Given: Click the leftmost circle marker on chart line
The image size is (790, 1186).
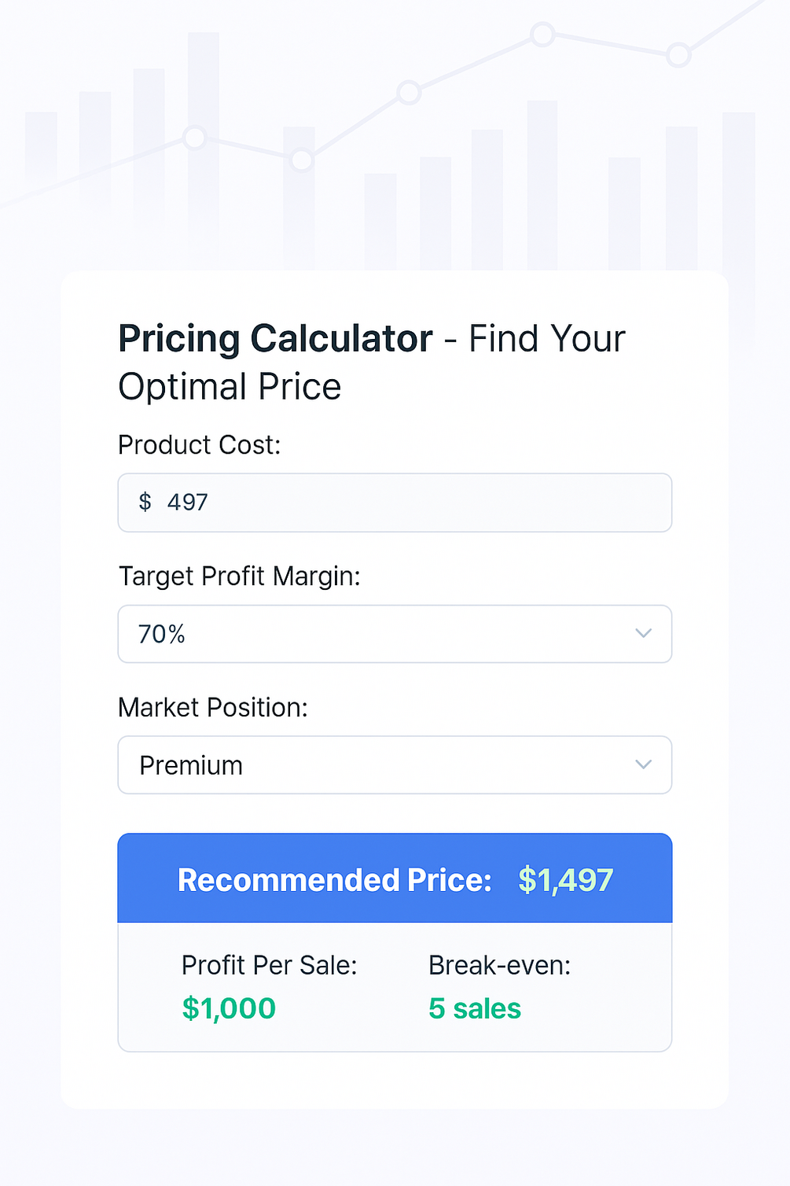Looking at the screenshot, I should (194, 138).
